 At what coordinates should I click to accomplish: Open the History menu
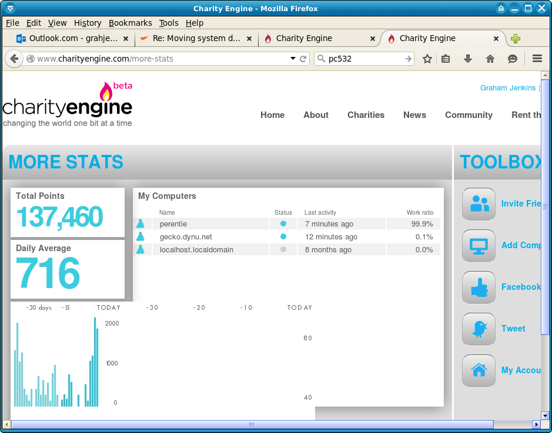(88, 23)
